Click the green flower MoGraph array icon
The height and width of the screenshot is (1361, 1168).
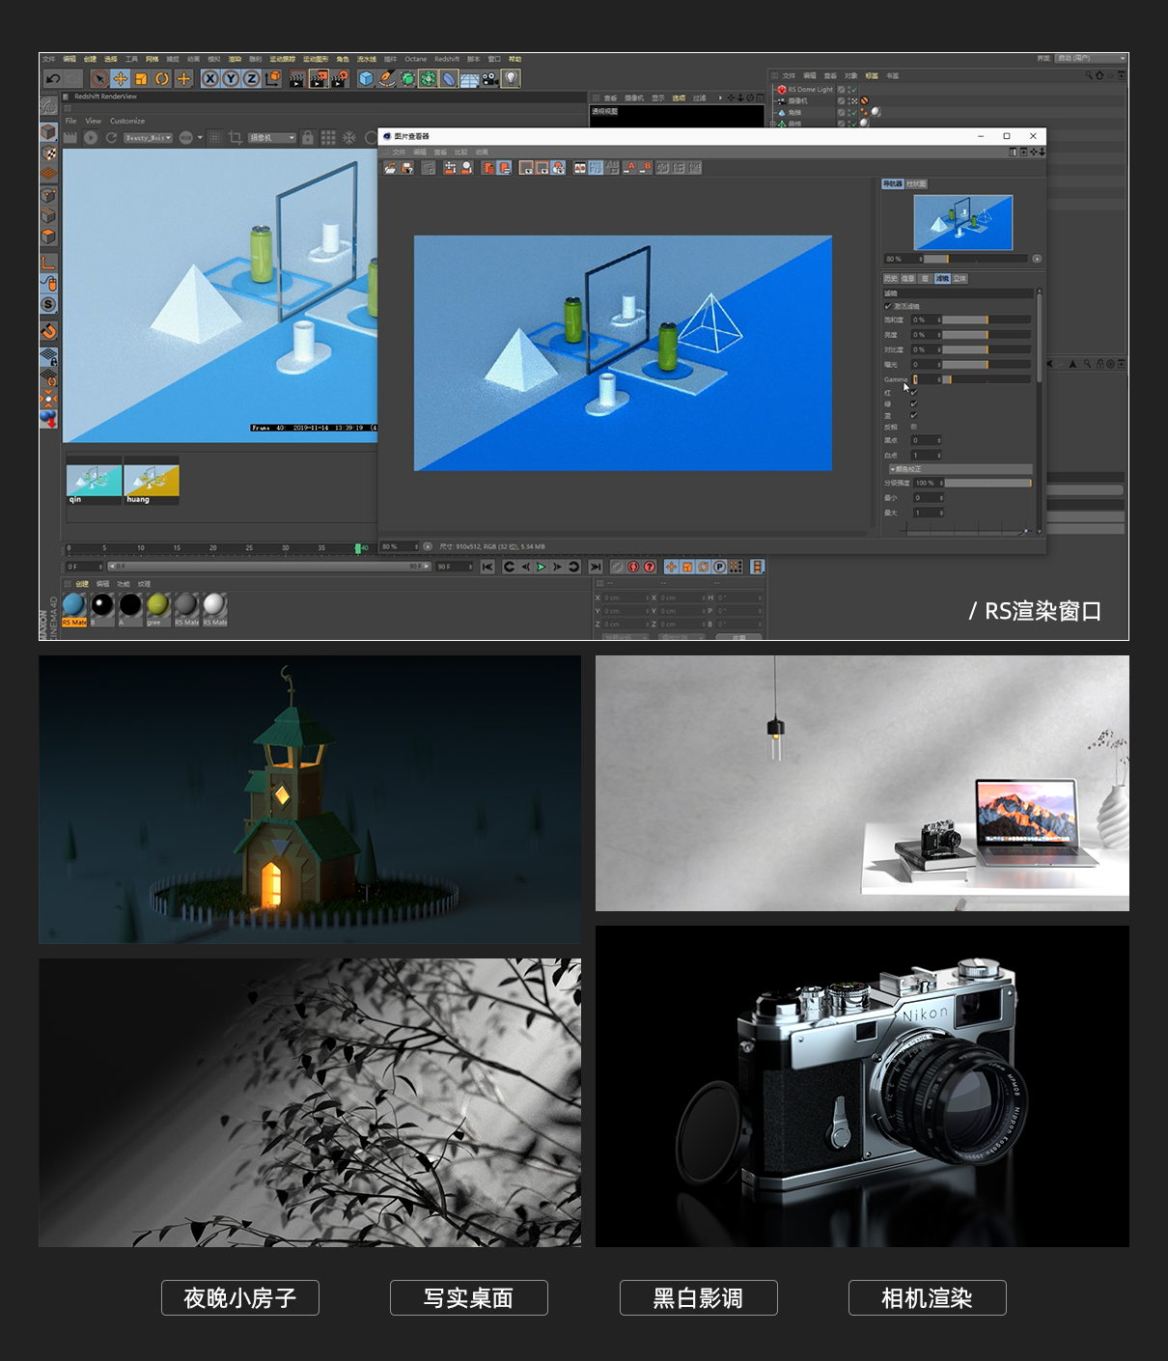428,79
